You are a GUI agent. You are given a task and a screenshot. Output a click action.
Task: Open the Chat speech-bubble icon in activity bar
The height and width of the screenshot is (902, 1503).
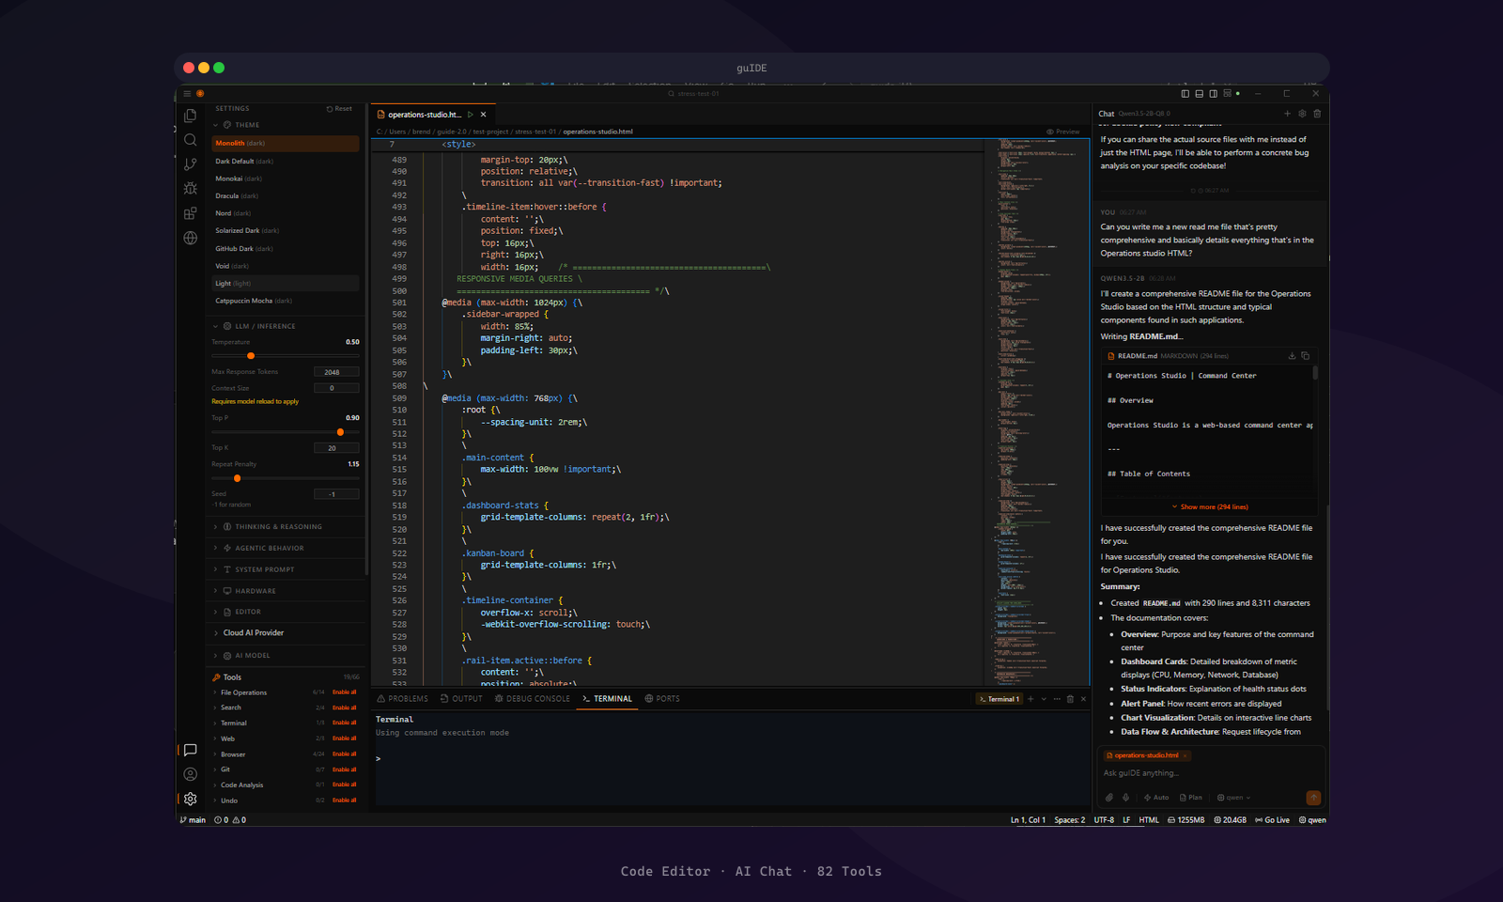[191, 750]
